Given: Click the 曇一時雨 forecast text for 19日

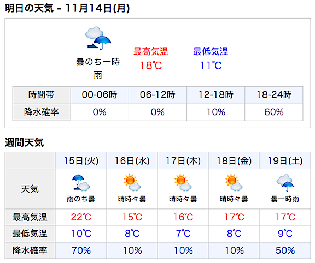Looking at the screenshot, I should [285, 199].
